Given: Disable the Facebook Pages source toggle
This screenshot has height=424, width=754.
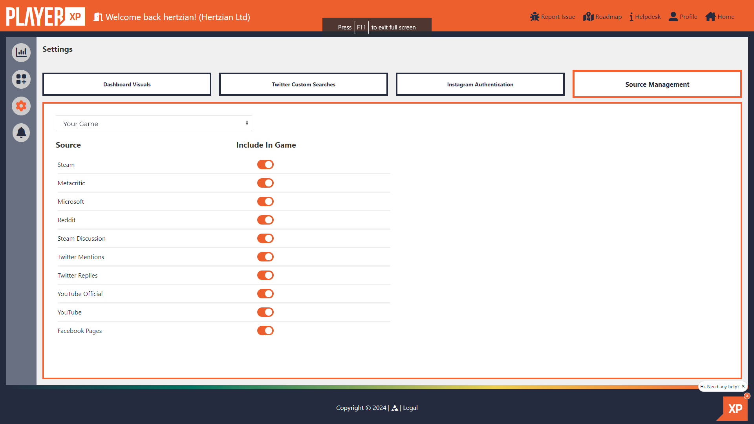Looking at the screenshot, I should (265, 331).
